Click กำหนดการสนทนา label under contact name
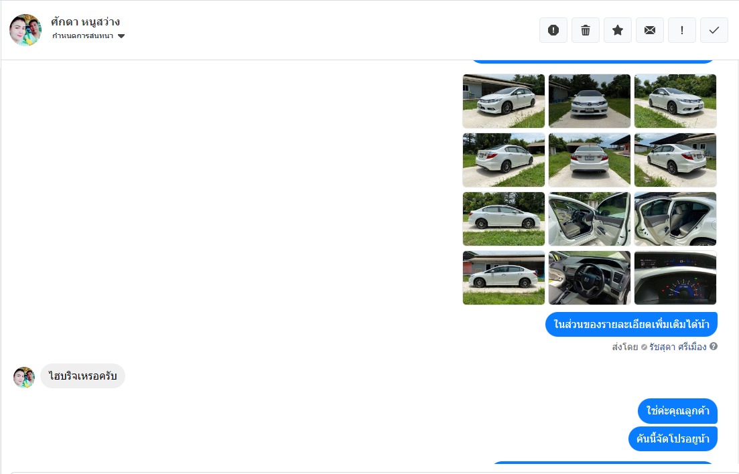739x474 pixels. click(82, 35)
